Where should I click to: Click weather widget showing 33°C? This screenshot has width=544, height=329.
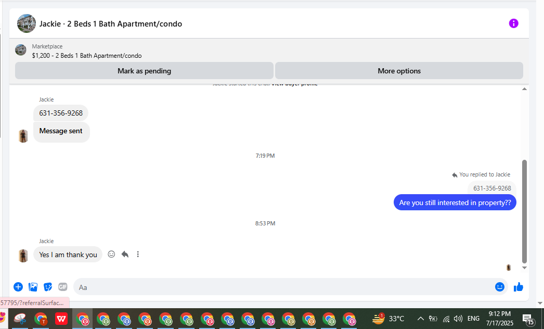point(388,318)
